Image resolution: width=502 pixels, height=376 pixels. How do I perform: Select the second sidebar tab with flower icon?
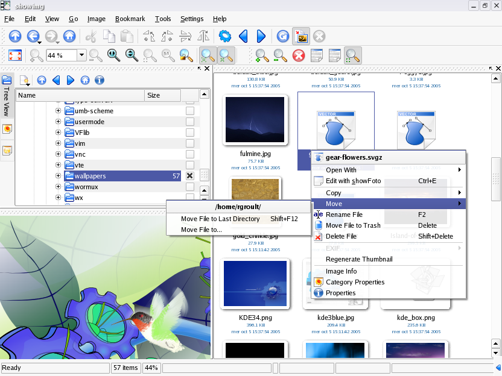pos(7,129)
